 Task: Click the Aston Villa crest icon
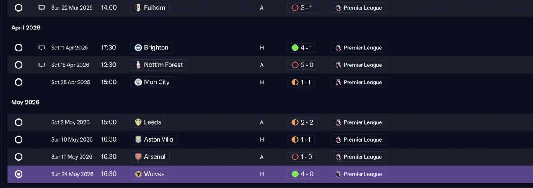138,139
